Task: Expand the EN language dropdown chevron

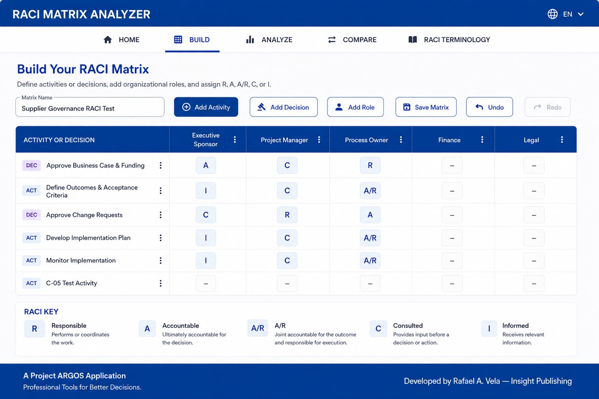Action: [x=581, y=14]
